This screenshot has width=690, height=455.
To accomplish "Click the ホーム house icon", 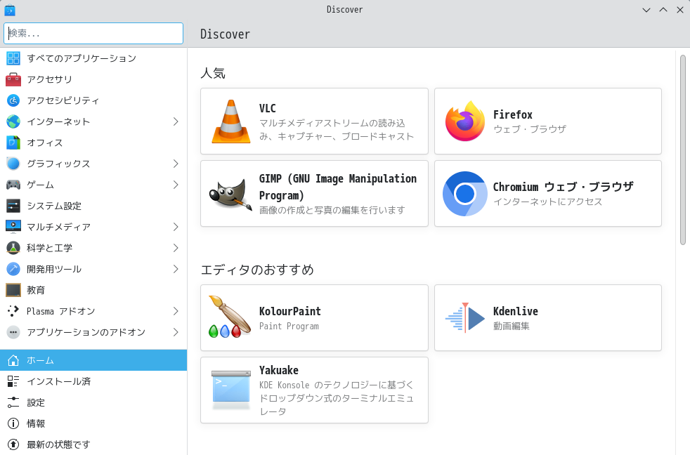I will 13,360.
